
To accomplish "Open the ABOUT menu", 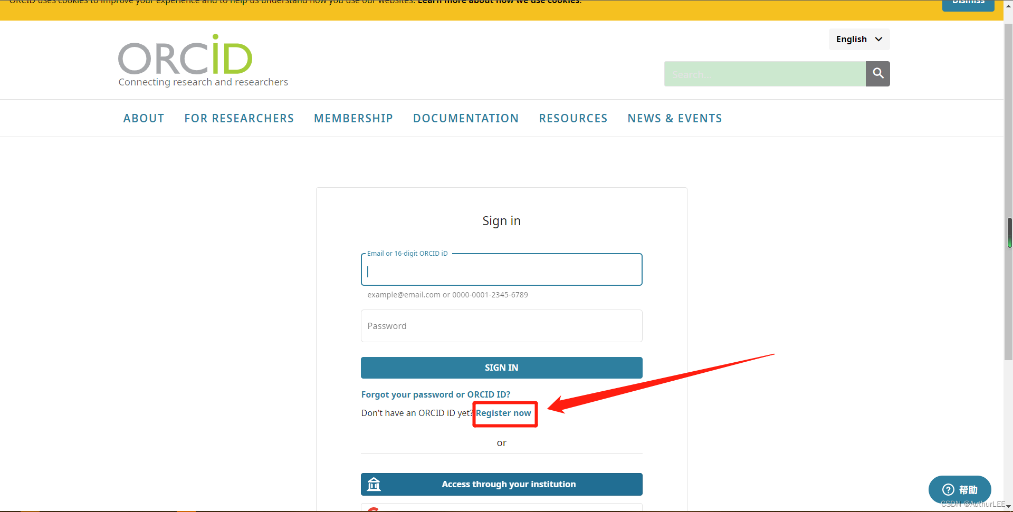I will 144,119.
